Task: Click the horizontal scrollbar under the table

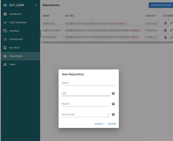Action: point(108,43)
